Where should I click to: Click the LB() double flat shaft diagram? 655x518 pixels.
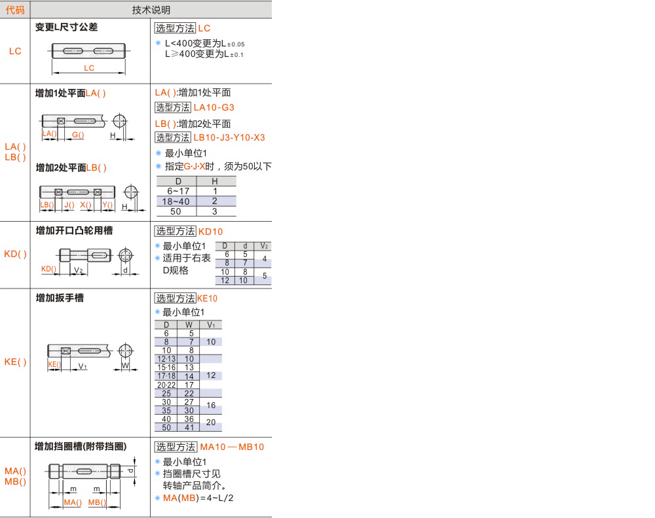click(x=92, y=198)
